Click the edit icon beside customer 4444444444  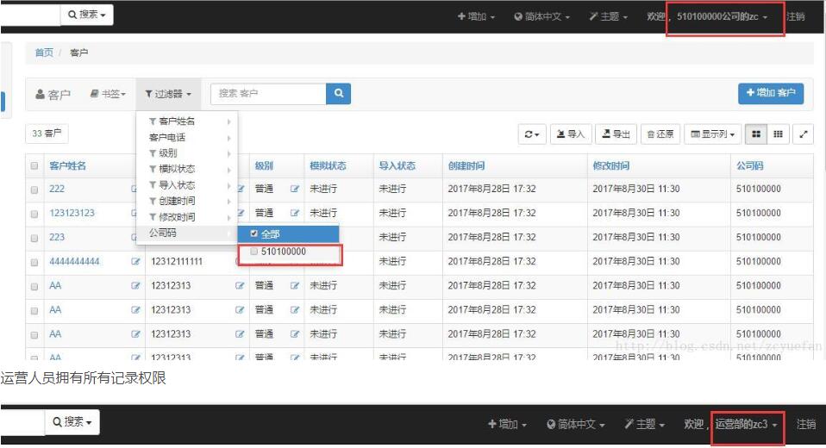(x=135, y=261)
